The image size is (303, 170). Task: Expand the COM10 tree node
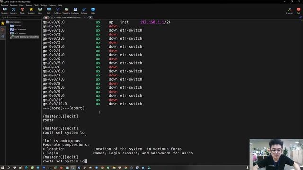8,25
